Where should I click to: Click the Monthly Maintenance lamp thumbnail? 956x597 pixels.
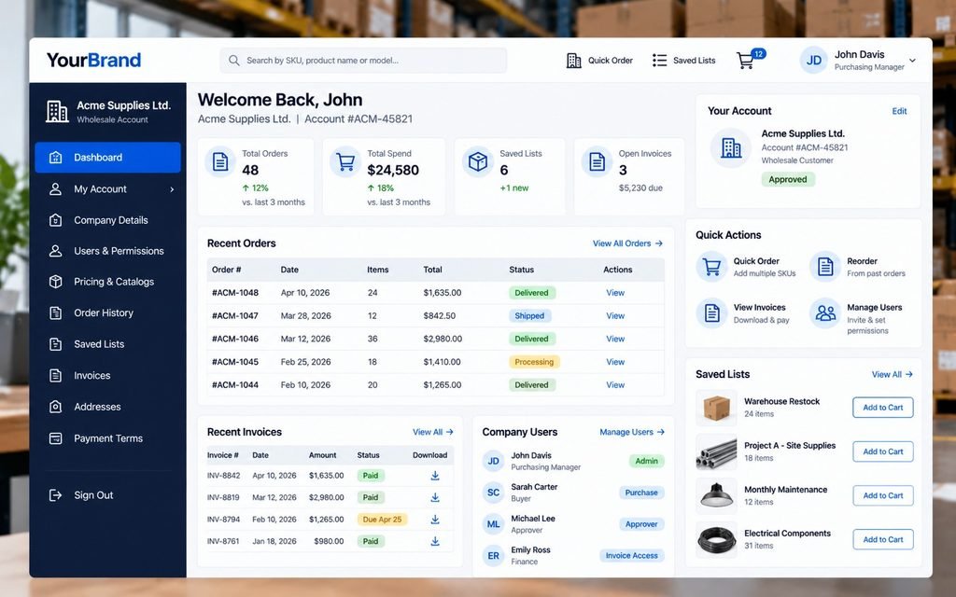716,495
